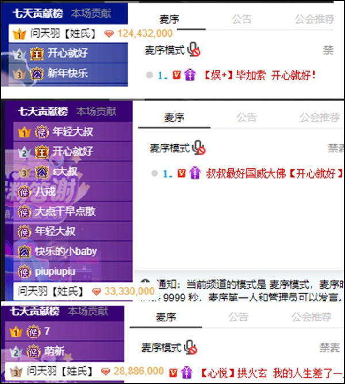Click the purple gift icon beside 【心悦】拱火玄
Image resolution: width=345 pixels, height=384 pixels.
pyautogui.click(x=186, y=373)
